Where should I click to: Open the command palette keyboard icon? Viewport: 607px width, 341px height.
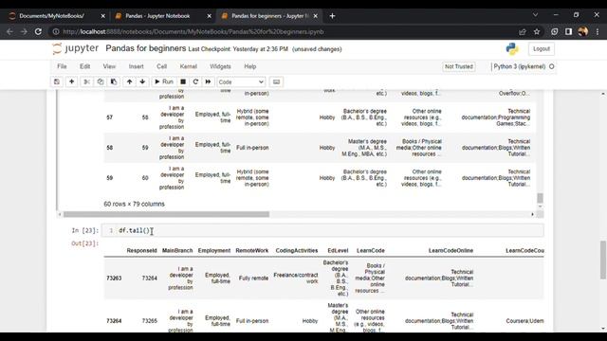276,82
